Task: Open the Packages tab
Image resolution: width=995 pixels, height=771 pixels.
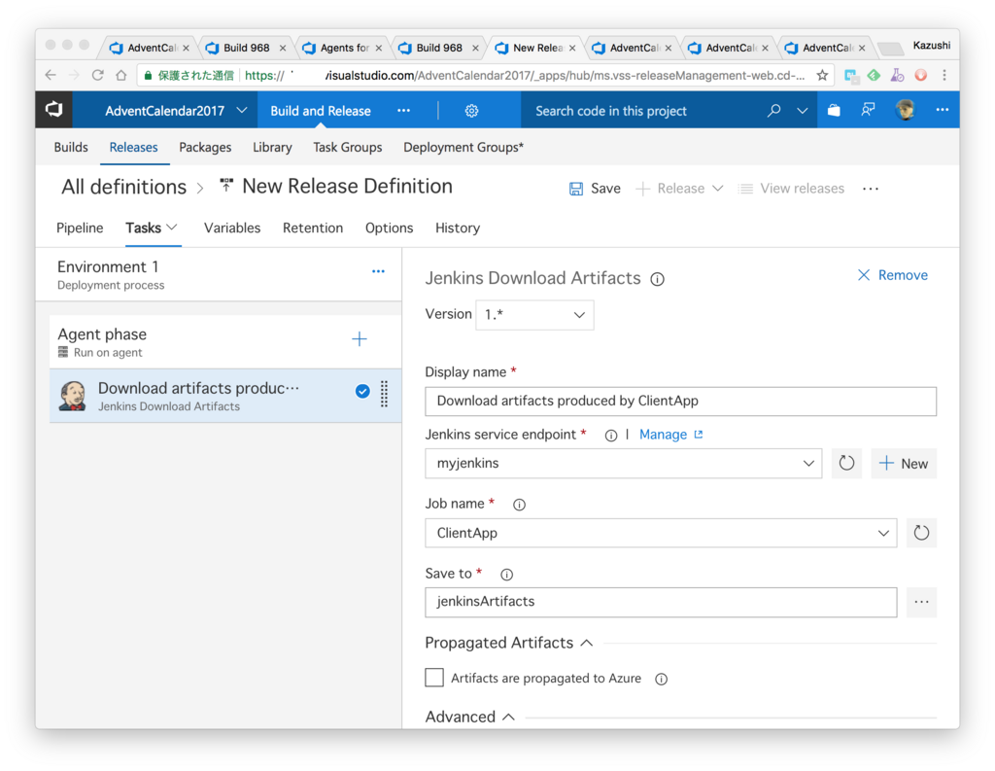Action: pos(205,148)
